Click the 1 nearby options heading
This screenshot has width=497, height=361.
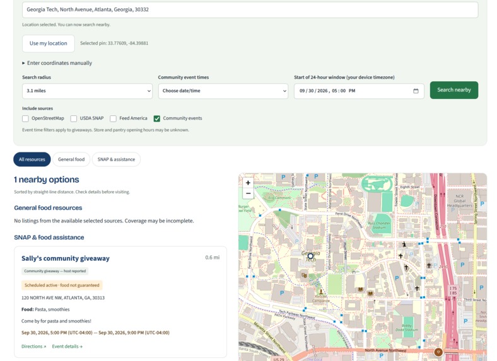(47, 180)
